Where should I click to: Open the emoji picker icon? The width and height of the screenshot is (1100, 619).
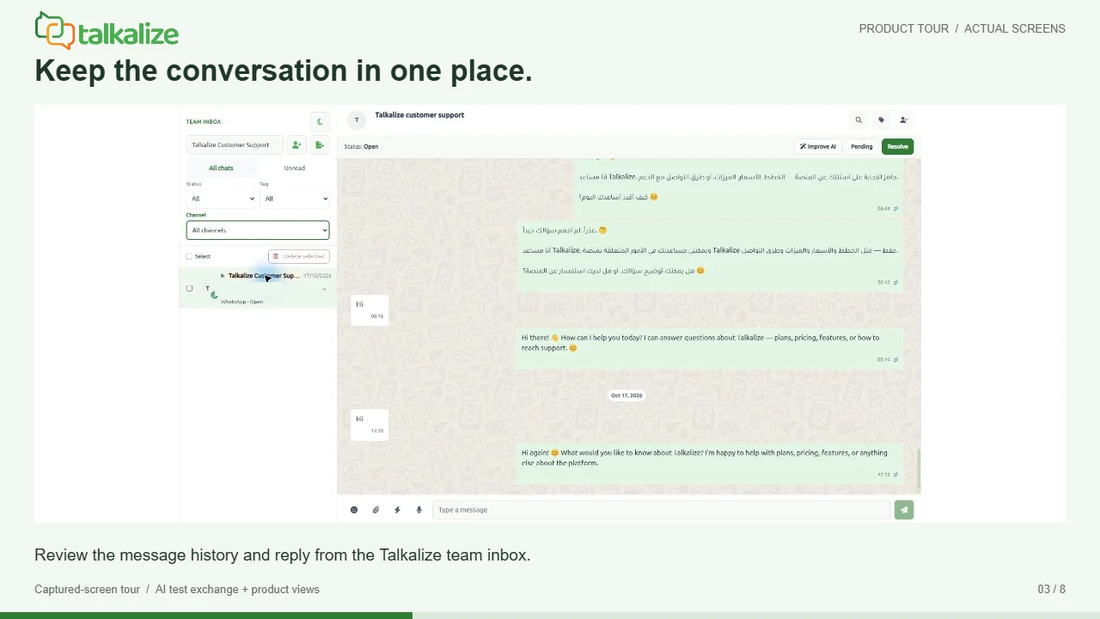point(354,510)
